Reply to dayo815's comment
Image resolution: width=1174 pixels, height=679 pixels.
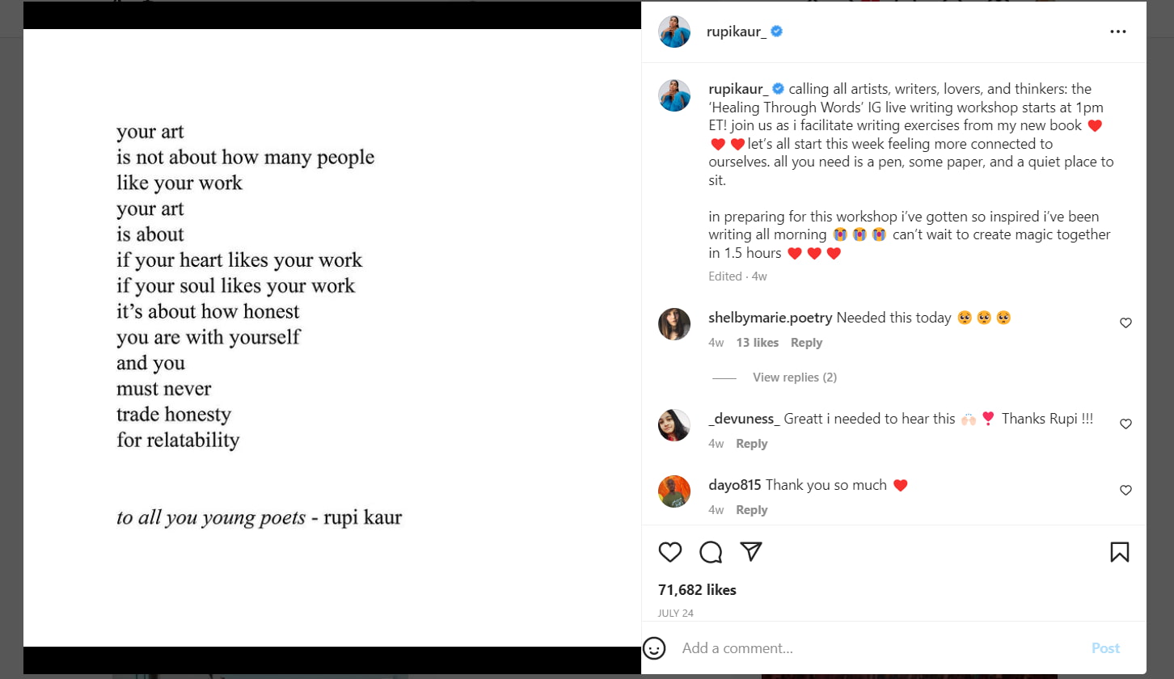pos(751,510)
